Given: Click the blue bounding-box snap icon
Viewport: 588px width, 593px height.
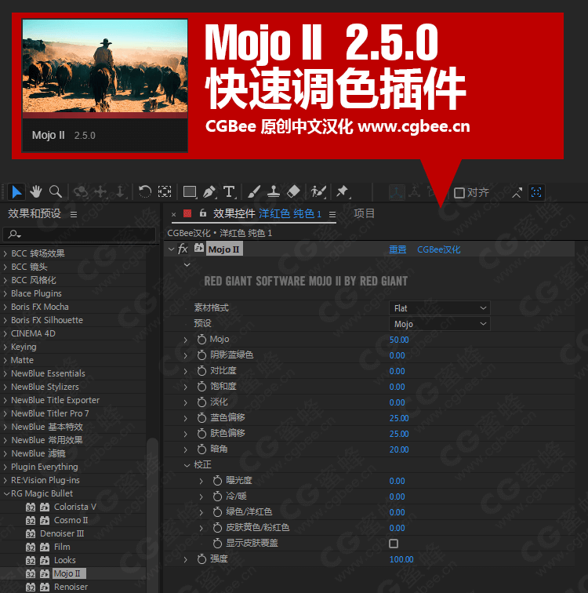Looking at the screenshot, I should (536, 192).
